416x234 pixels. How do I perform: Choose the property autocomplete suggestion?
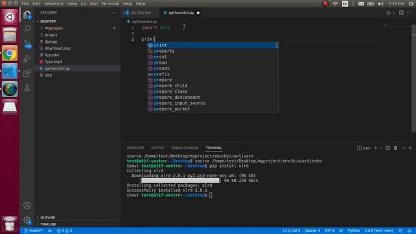[x=213, y=51]
